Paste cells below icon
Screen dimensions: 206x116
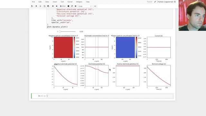point(48,6)
